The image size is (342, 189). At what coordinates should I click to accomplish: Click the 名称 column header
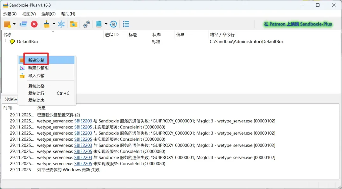click(x=53, y=34)
